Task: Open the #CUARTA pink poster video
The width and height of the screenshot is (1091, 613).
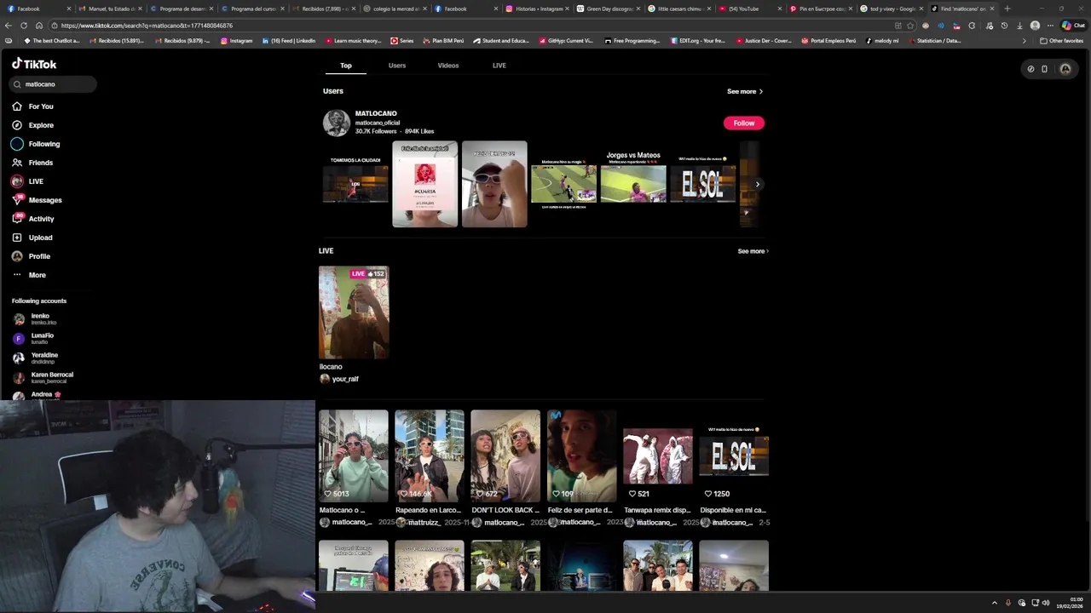Action: [424, 184]
